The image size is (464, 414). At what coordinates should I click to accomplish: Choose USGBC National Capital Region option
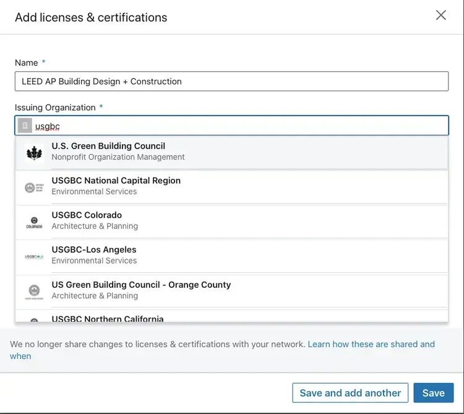232,187
